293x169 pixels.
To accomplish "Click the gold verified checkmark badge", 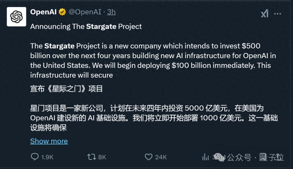I will 62,12.
